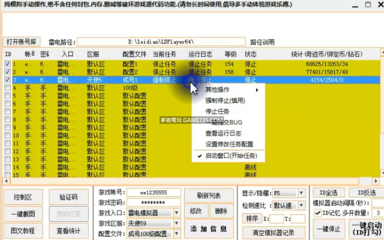
Task: Click the horizontal scrollbar right arrow
Action: pyautogui.click(x=376, y=181)
